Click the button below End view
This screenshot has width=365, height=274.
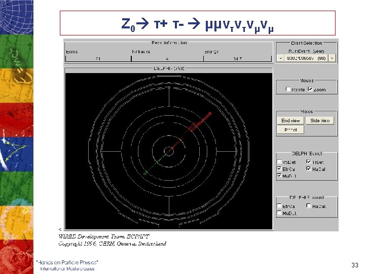point(290,130)
